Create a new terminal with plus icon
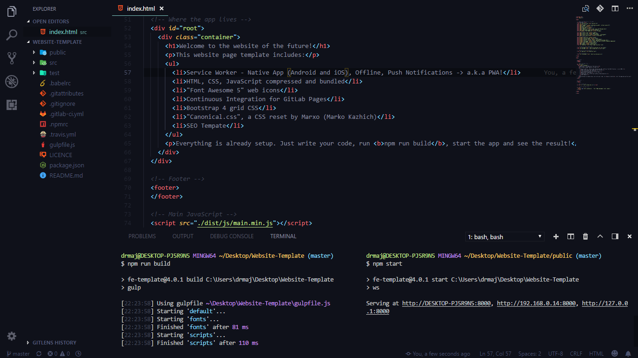The height and width of the screenshot is (358, 638). click(556, 236)
